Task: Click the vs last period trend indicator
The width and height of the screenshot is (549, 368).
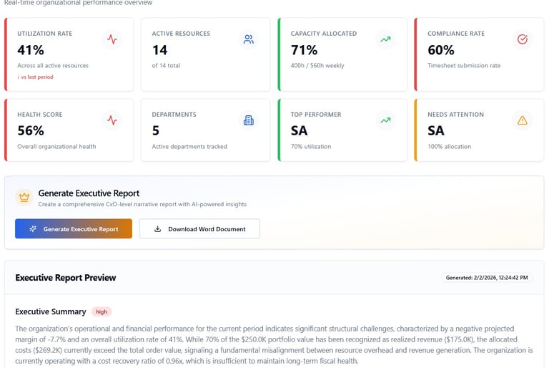Action: pos(36,77)
